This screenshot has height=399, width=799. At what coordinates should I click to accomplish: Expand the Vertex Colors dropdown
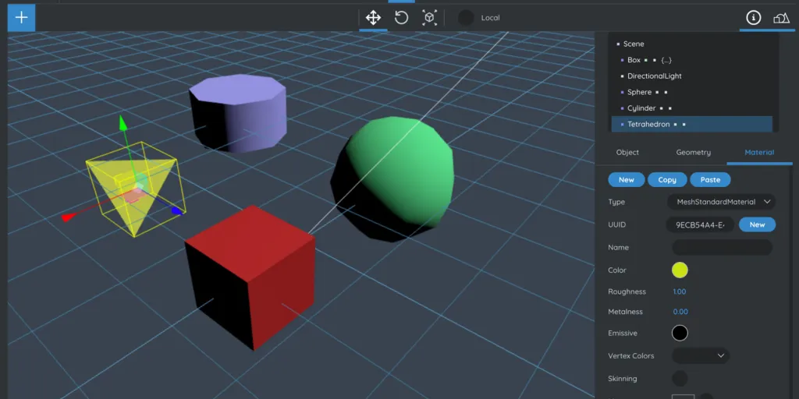click(700, 355)
